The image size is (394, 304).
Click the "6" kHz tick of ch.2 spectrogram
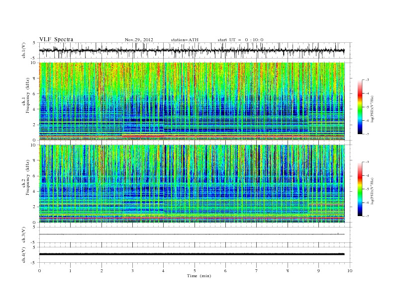pos(34,176)
